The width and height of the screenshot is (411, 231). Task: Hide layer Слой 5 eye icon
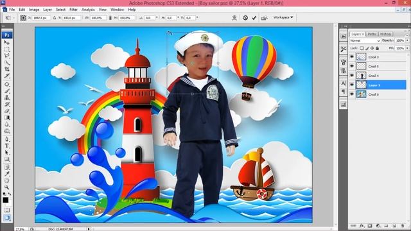pyautogui.click(x=352, y=66)
